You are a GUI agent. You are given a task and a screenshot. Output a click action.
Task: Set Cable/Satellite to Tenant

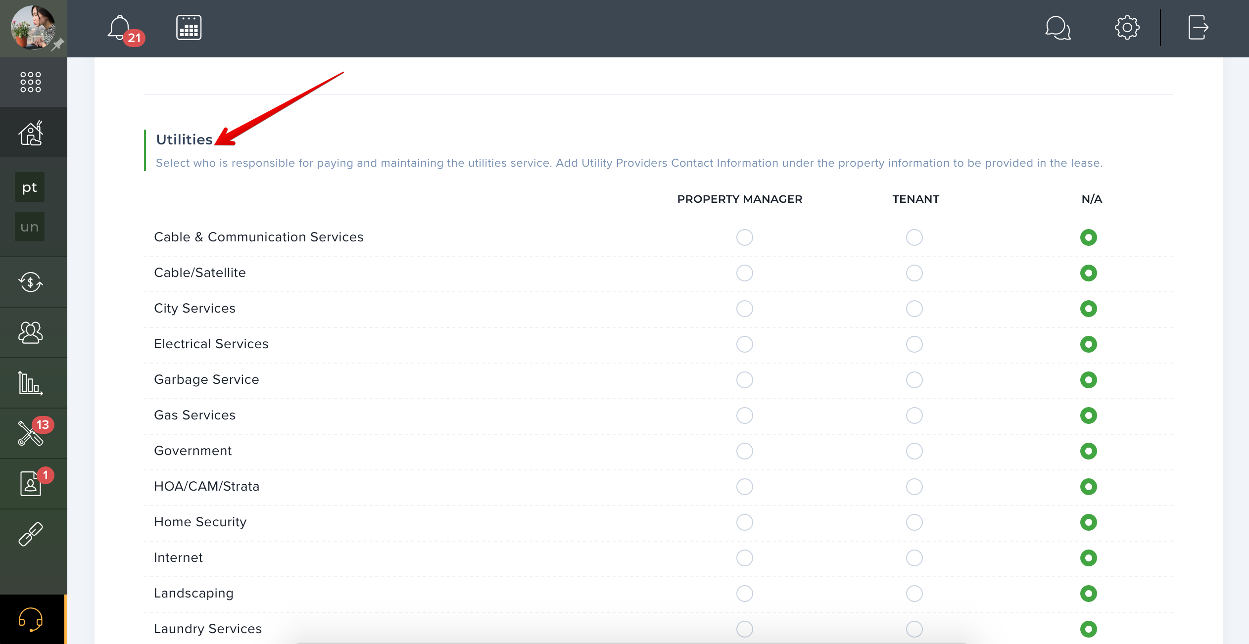[x=914, y=273]
